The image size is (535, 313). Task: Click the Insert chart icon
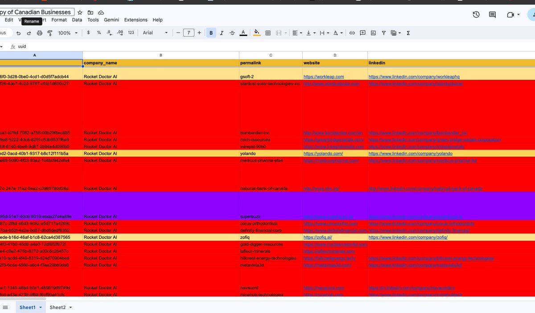373,33
